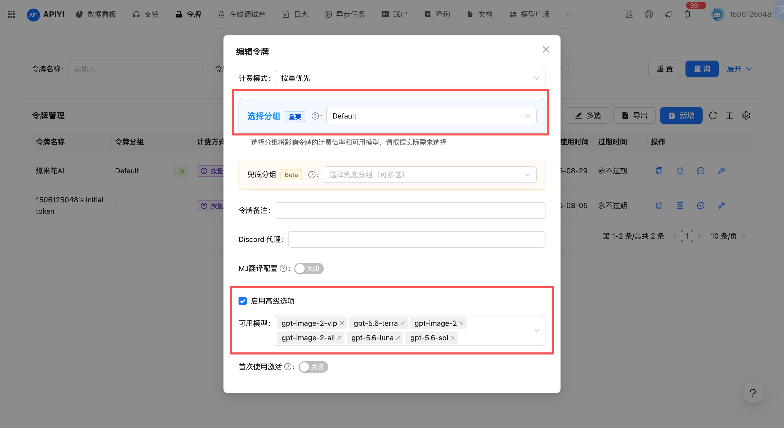Click the announcement megaphone icon
Screen dimensions: 784x428
[x=668, y=14]
